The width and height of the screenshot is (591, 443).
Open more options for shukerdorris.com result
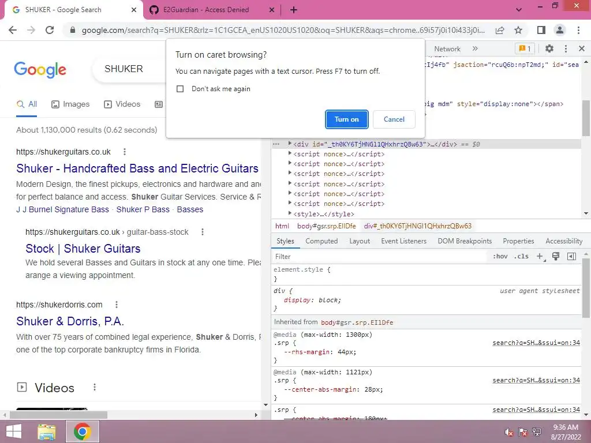pyautogui.click(x=117, y=305)
